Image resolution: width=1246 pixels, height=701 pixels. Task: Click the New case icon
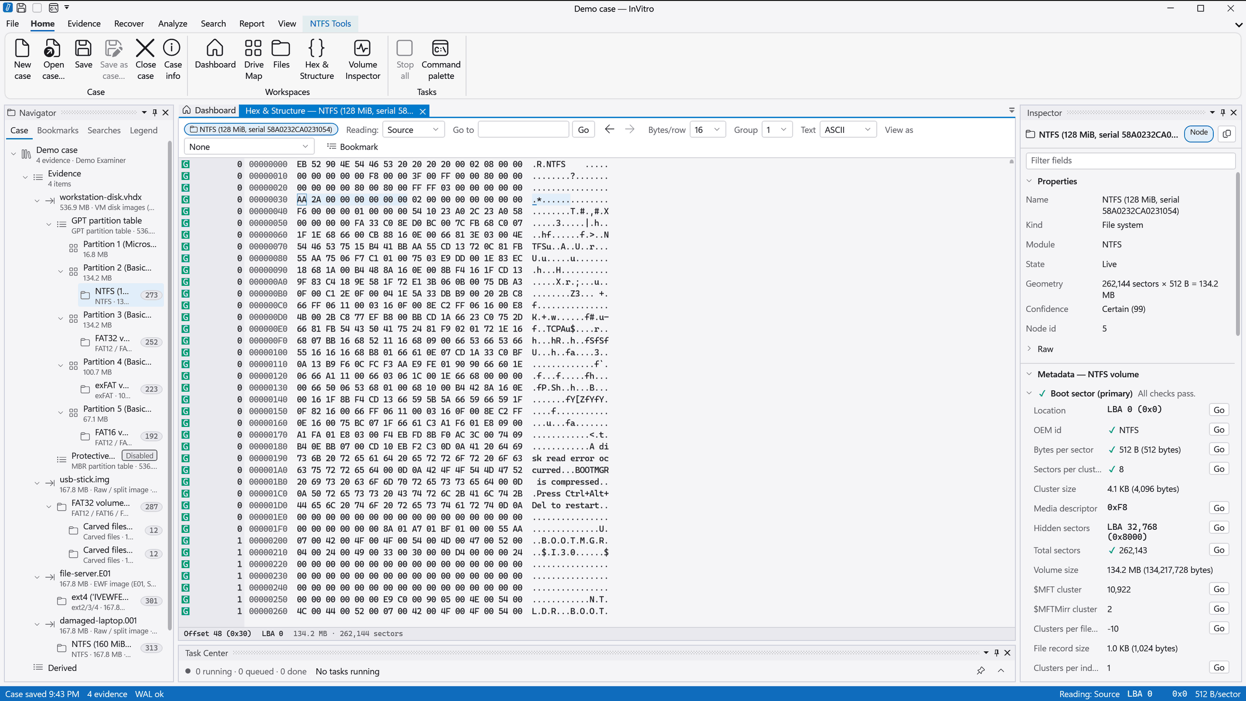[x=22, y=59]
